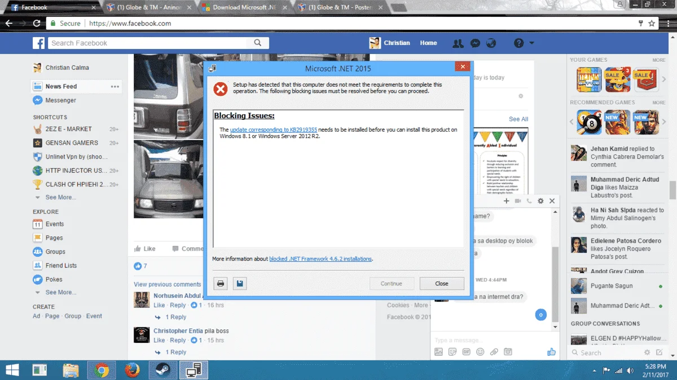Viewport: 677px width, 380px height.
Task: Open chat with Pugante Sagun
Action: (617, 286)
